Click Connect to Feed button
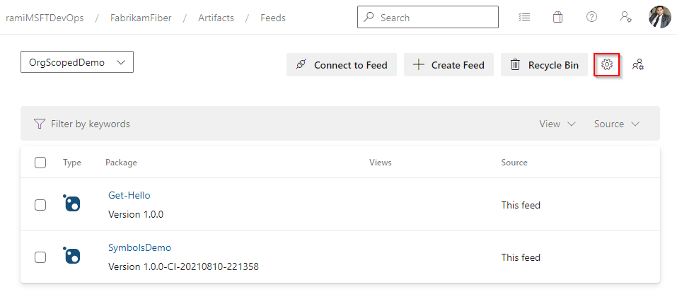Image resolution: width=677 pixels, height=299 pixels. 342,65
